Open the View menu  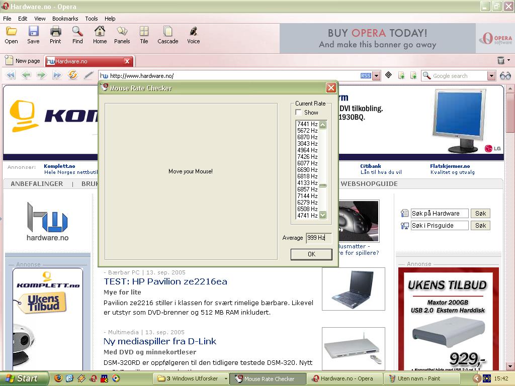click(x=40, y=19)
